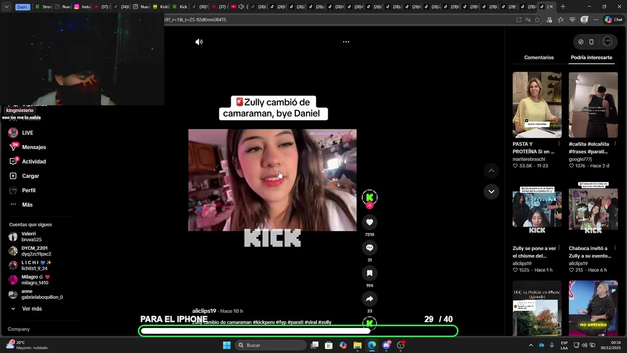Screen dimensions: 627x353
Task: Open options for Zully se pone video
Action: coord(559,248)
